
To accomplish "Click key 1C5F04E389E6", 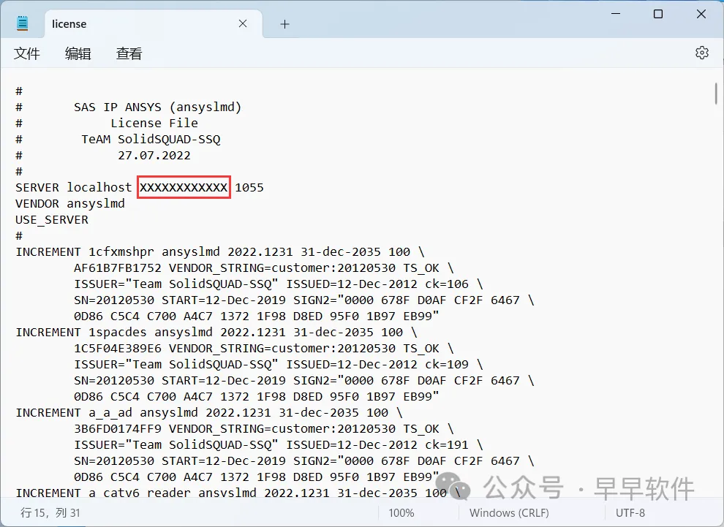I will (118, 349).
